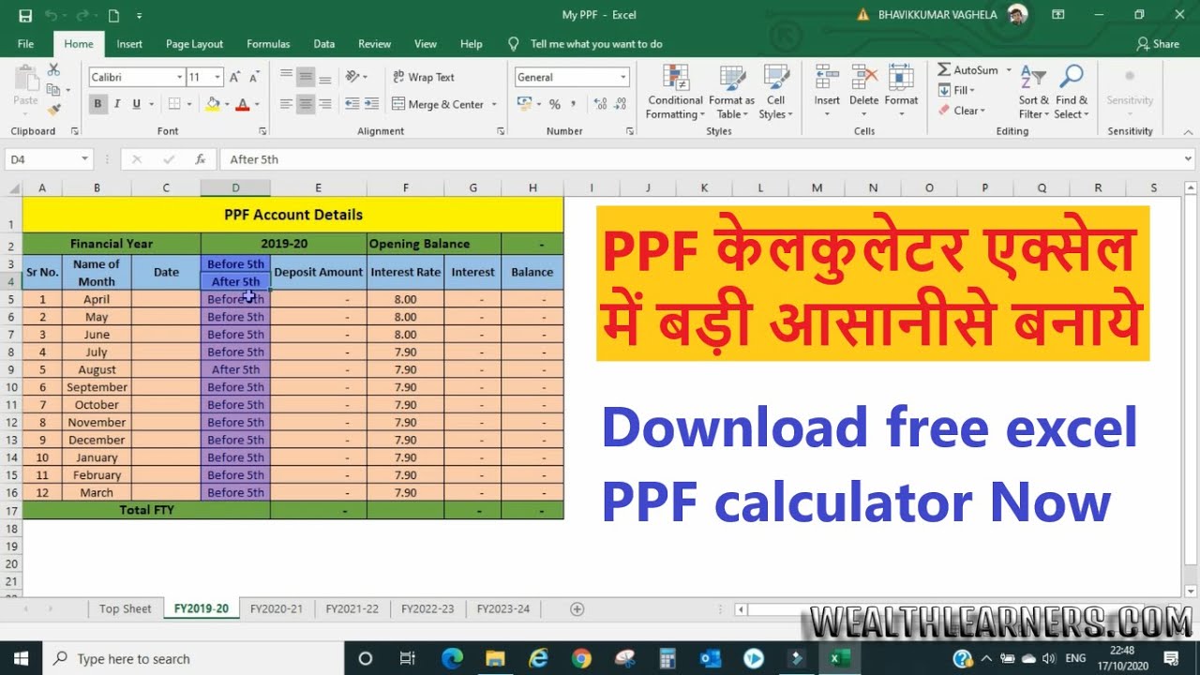The image size is (1200, 675).
Task: Open the File menu
Action: coord(25,44)
